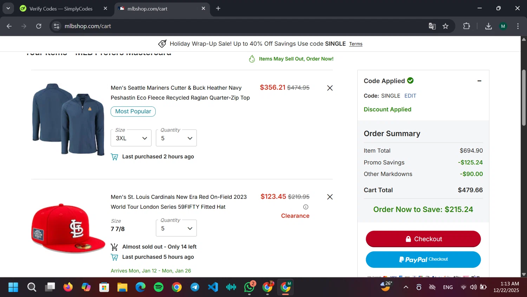Reload the mlbshop cart page
The width and height of the screenshot is (527, 297).
pos(39,26)
